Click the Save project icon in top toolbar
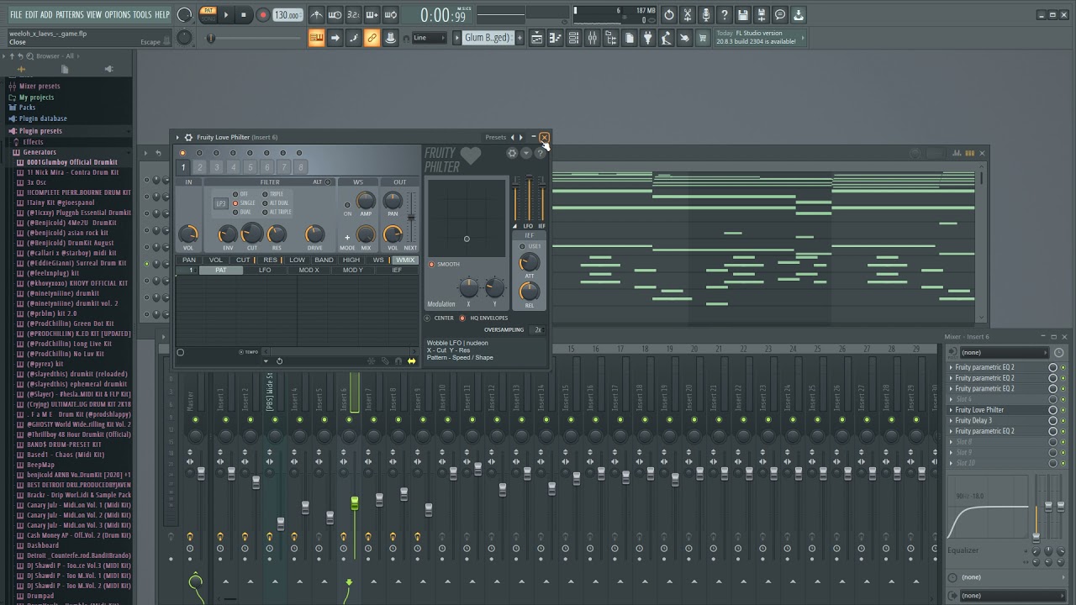 coord(743,14)
